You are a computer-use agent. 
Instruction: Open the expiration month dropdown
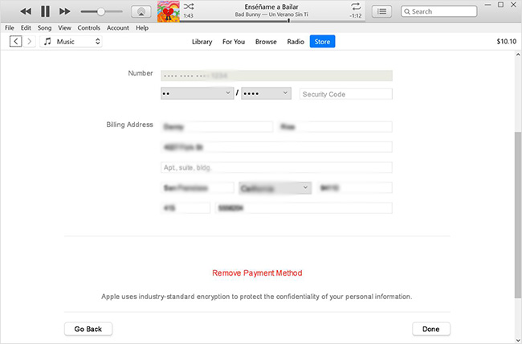tap(197, 93)
